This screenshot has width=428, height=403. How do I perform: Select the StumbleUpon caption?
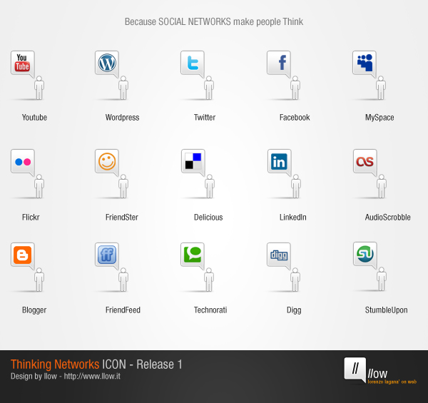[386, 310]
